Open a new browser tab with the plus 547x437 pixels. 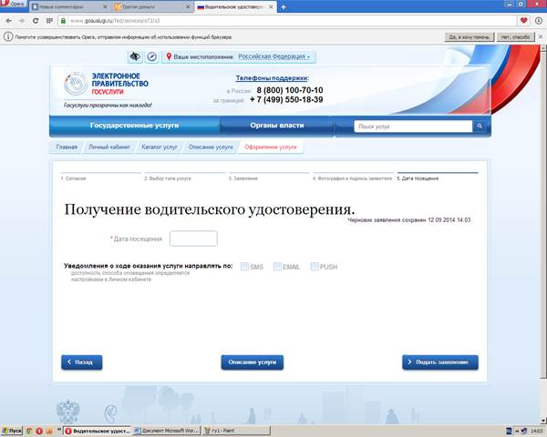pos(284,7)
